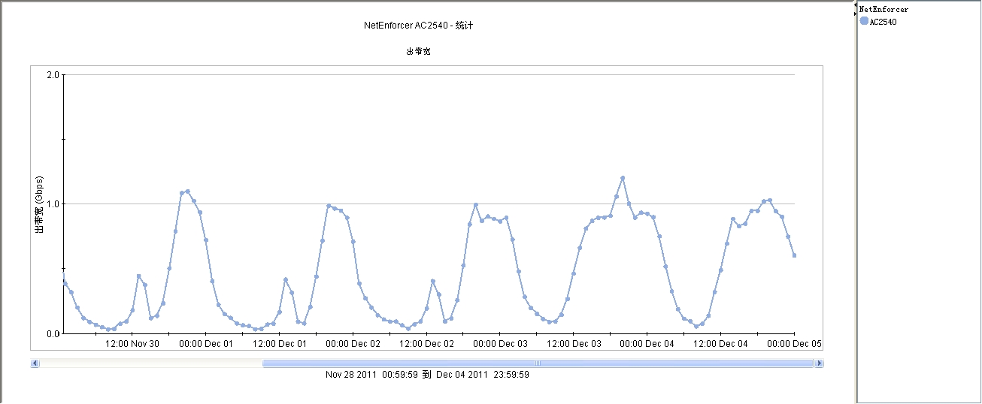Click the 1.0 label on the Y axis
The width and height of the screenshot is (982, 404).
pos(53,204)
